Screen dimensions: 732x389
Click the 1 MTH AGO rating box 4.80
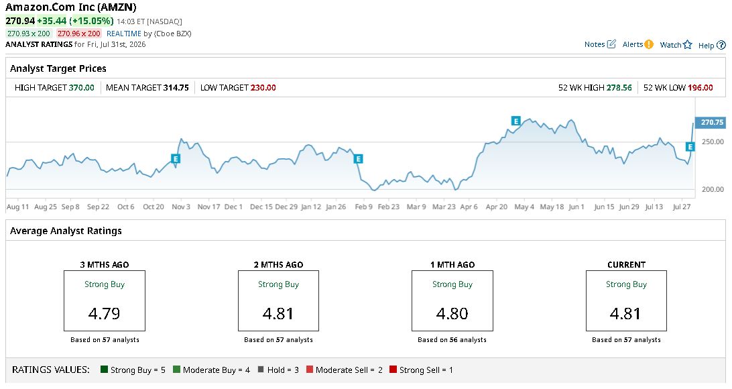452,300
